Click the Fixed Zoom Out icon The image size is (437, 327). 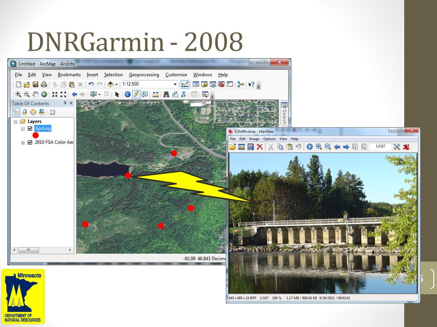click(x=63, y=94)
